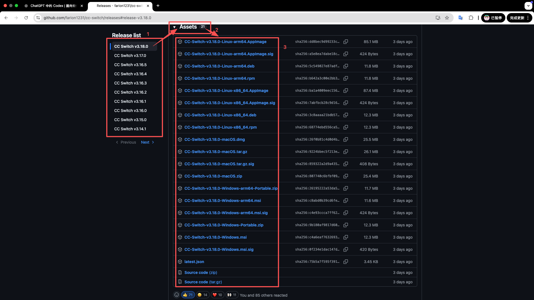Image resolution: width=534 pixels, height=300 pixels.
Task: Download CC-Switch-v3.18.0-Linux-x86_64.deb
Action: (220, 115)
